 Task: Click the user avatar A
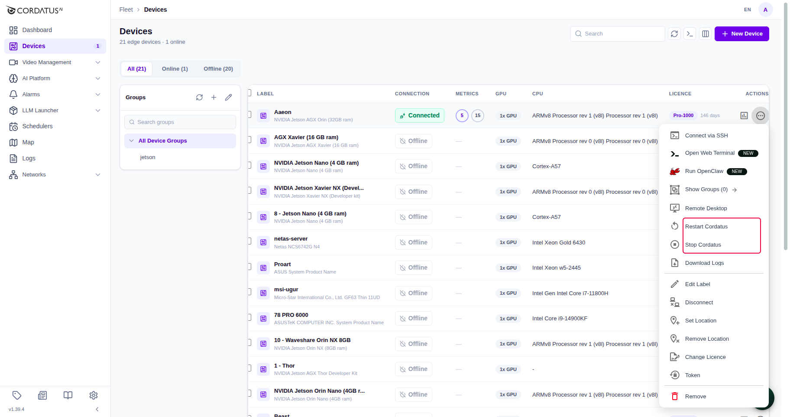766,10
